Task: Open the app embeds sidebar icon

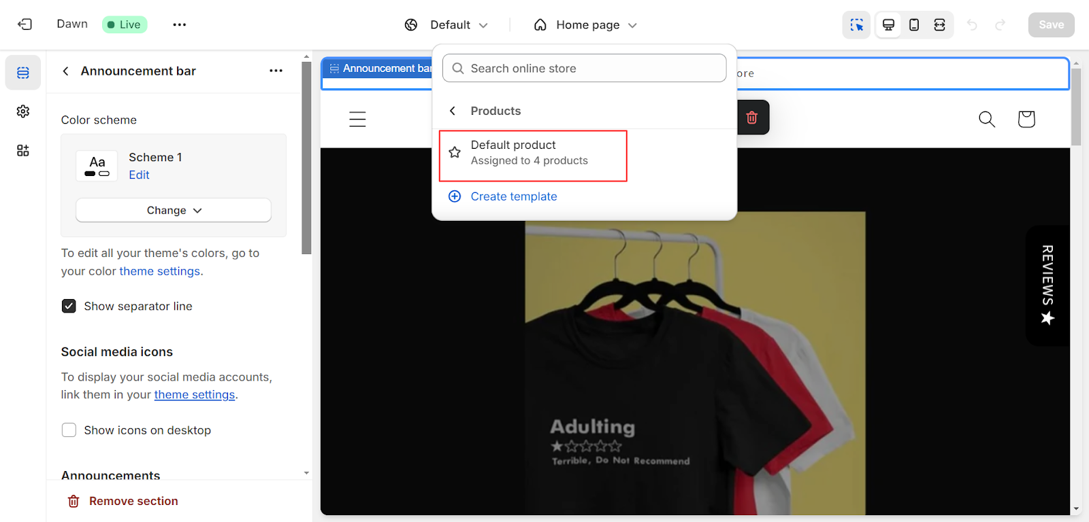Action: [x=23, y=150]
